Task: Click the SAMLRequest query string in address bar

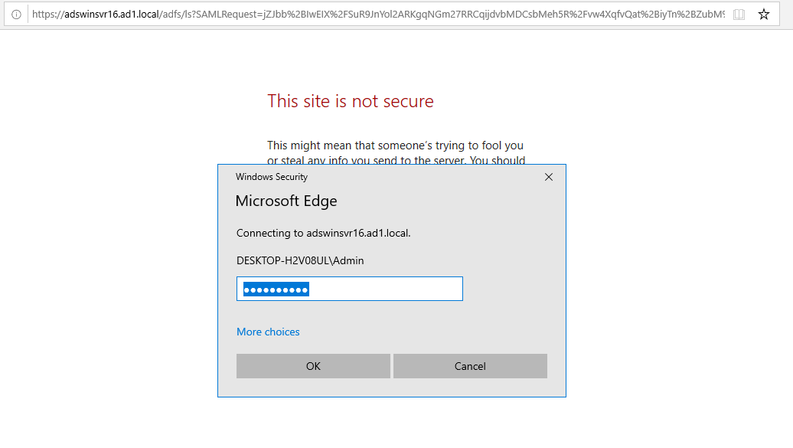Action: coord(442,15)
